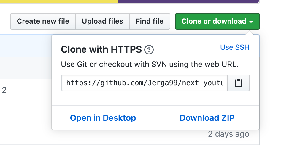
Task: Switch to Use SSH link
Action: (235, 47)
